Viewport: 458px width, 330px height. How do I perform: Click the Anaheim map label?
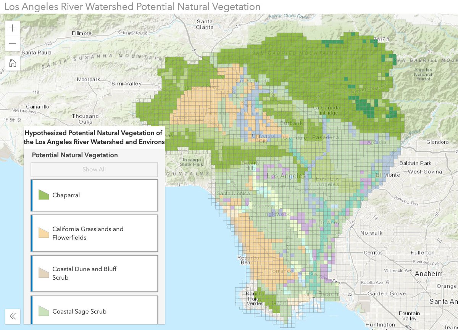(429, 274)
